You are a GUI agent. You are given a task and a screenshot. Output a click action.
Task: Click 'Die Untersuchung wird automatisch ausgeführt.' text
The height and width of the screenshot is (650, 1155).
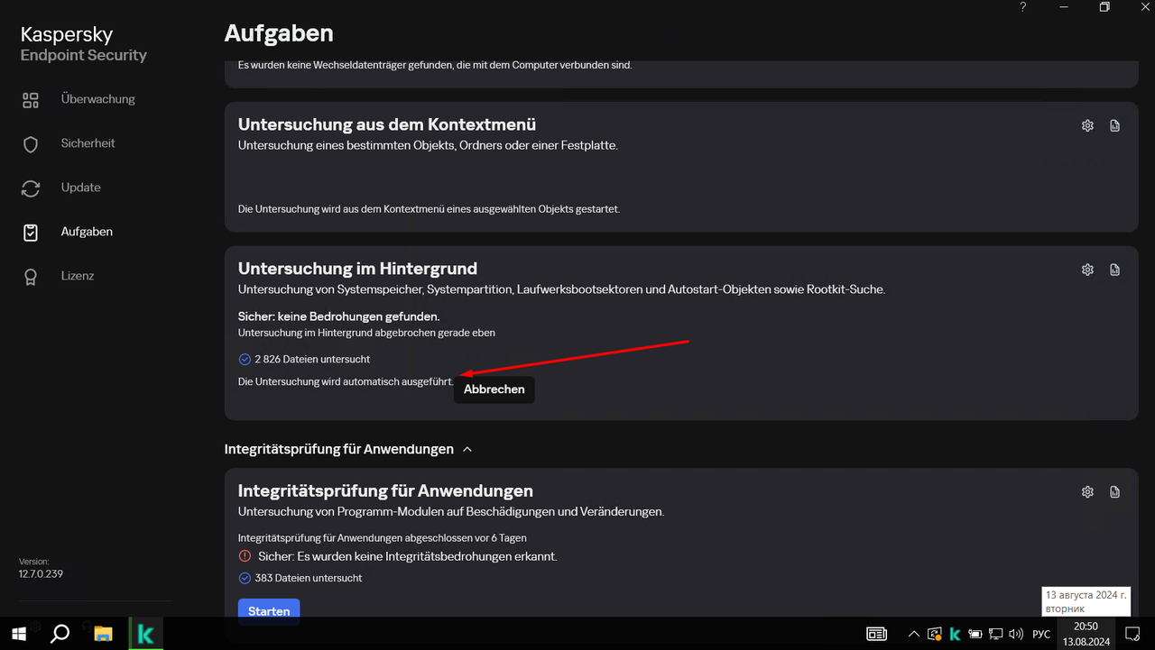tap(346, 381)
